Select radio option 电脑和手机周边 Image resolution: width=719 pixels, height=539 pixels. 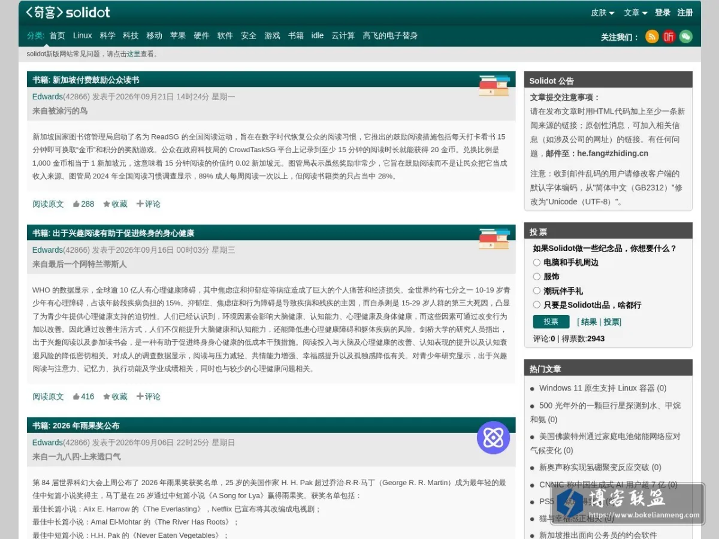coord(537,262)
